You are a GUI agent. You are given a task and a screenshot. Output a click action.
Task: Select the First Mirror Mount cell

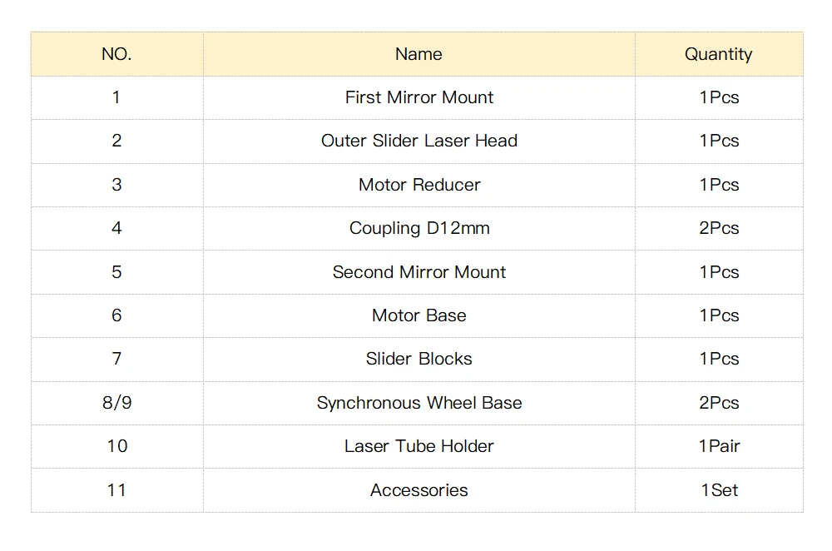point(418,97)
